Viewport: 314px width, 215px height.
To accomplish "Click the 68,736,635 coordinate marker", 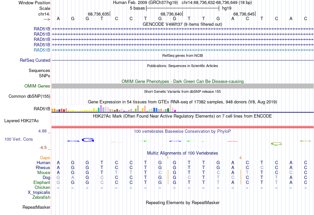I will point(98,14).
